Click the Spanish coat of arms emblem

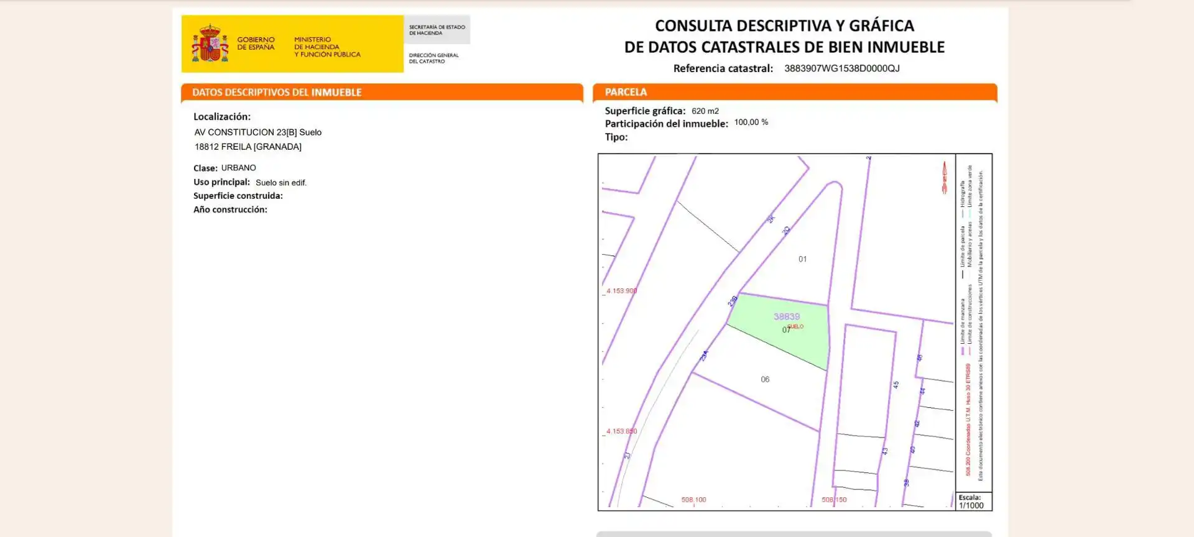point(210,43)
